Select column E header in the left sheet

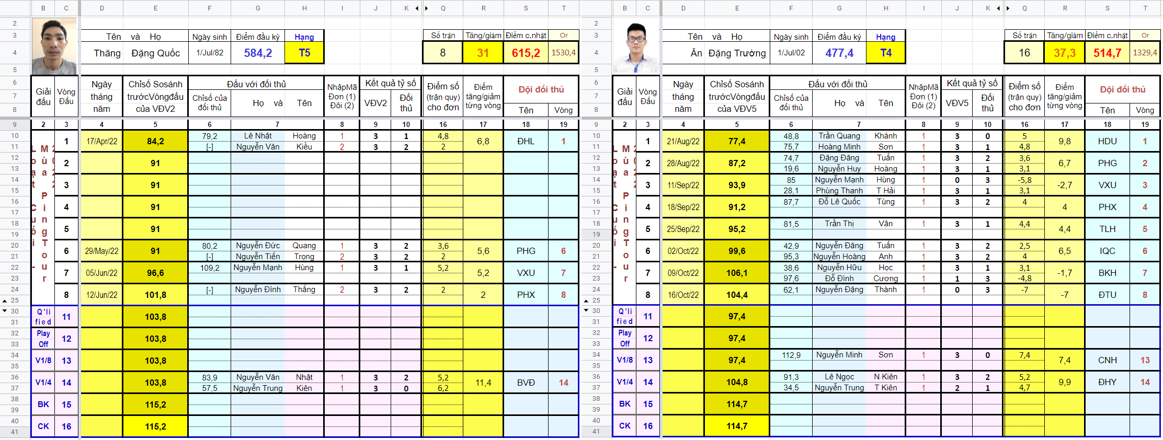(156, 8)
